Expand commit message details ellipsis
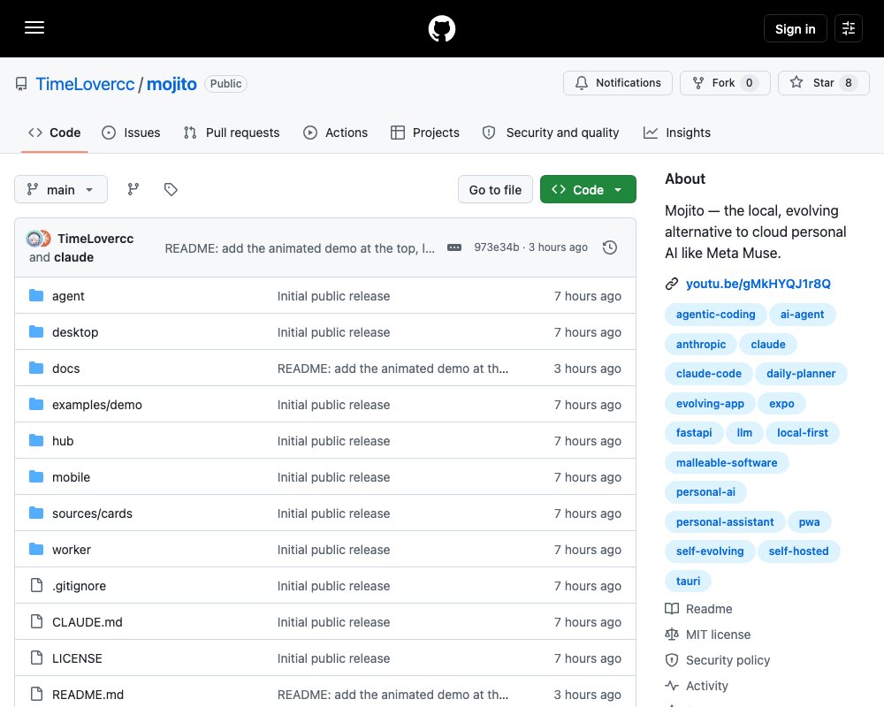This screenshot has height=707, width=884. pyautogui.click(x=454, y=247)
